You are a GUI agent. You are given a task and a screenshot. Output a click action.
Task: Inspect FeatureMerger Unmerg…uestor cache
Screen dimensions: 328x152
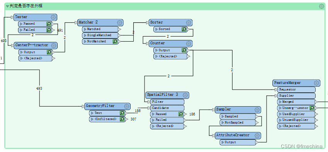click(x=312, y=108)
